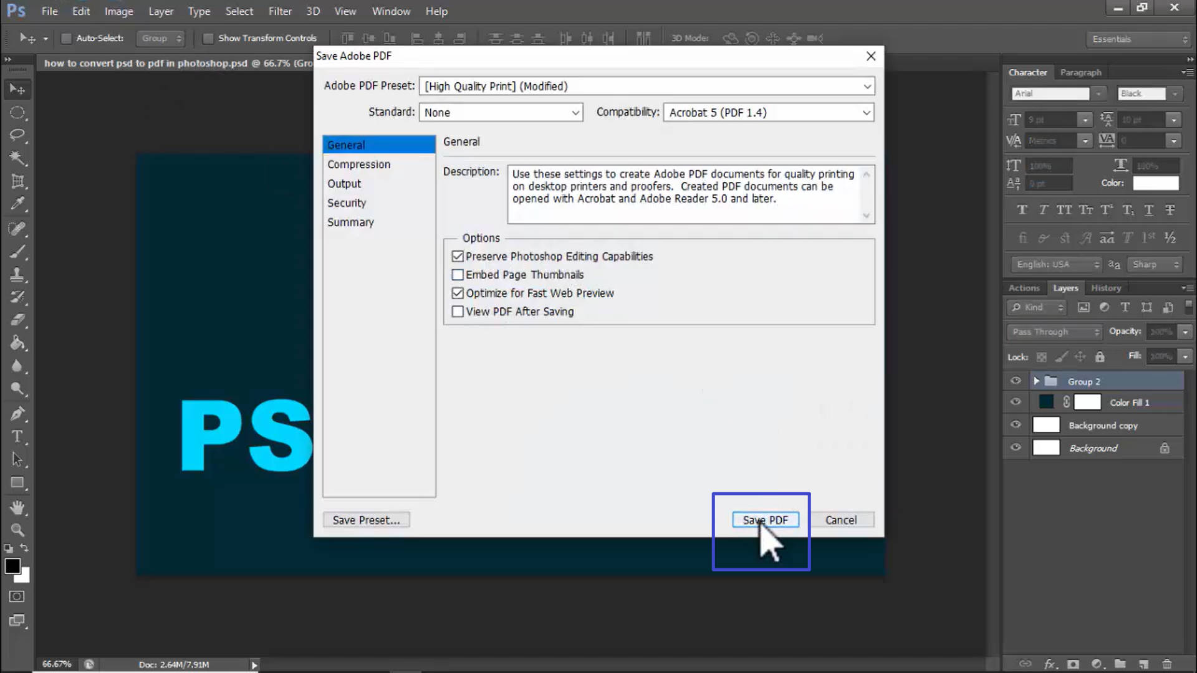
Task: Change screen mode icon in toolbox
Action: 17,621
